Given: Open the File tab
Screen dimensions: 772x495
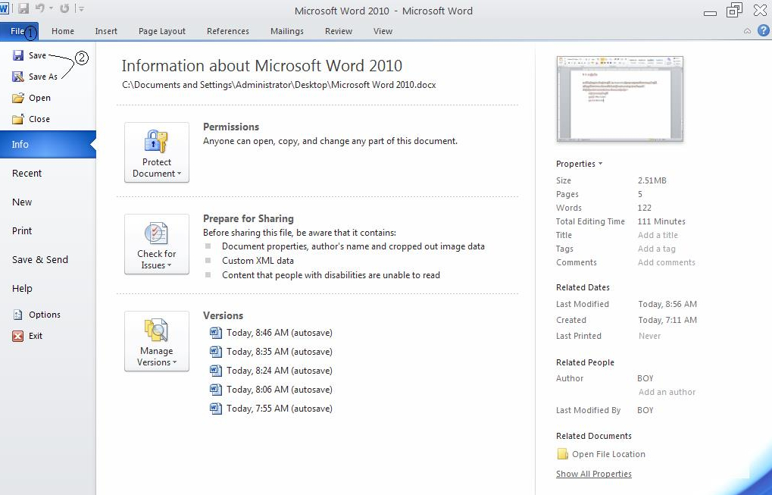Looking at the screenshot, I should pyautogui.click(x=19, y=31).
